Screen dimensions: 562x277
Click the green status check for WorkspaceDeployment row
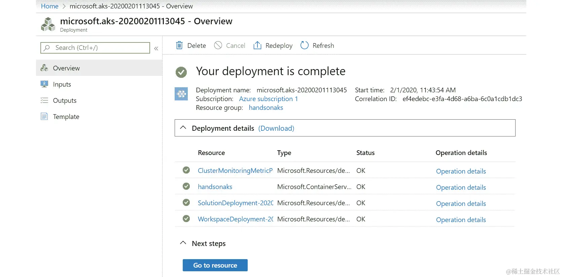(x=186, y=218)
